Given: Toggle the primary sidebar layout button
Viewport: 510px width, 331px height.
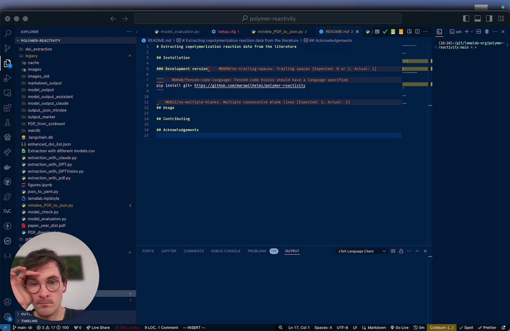Looking at the screenshot, I should click(466, 19).
